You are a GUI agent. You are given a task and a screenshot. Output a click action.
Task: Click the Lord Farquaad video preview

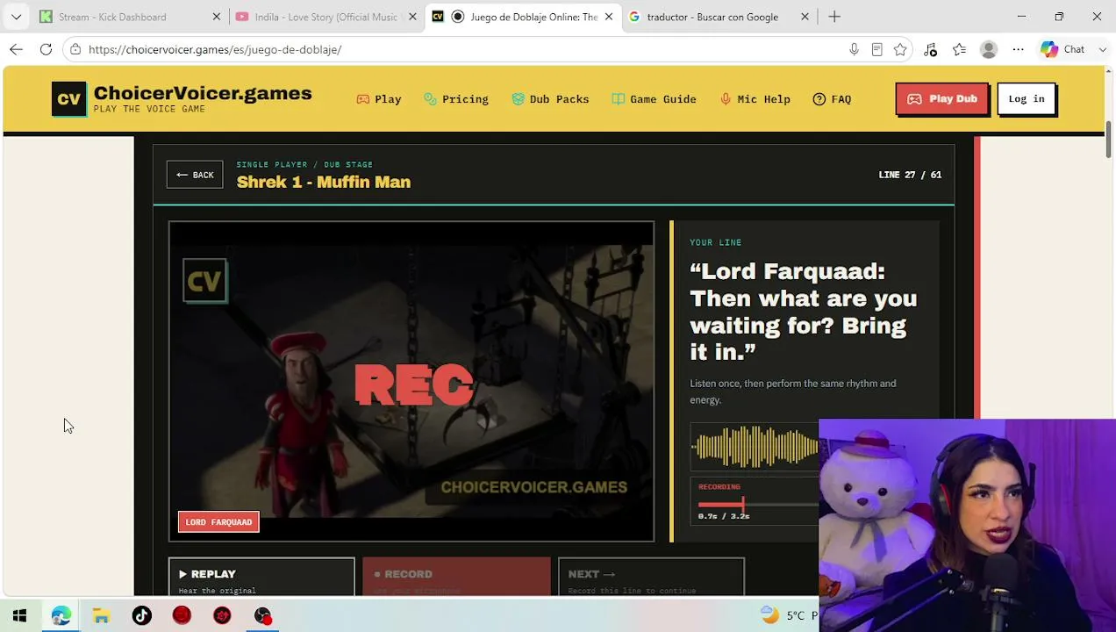(x=411, y=381)
